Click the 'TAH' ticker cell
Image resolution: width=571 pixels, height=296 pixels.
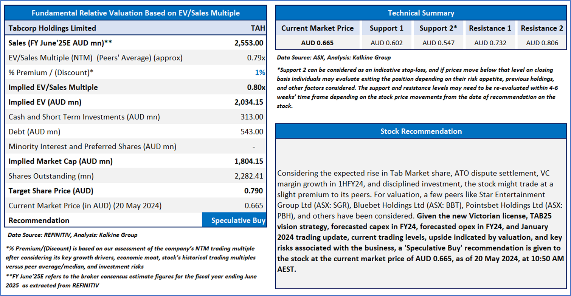258,28
